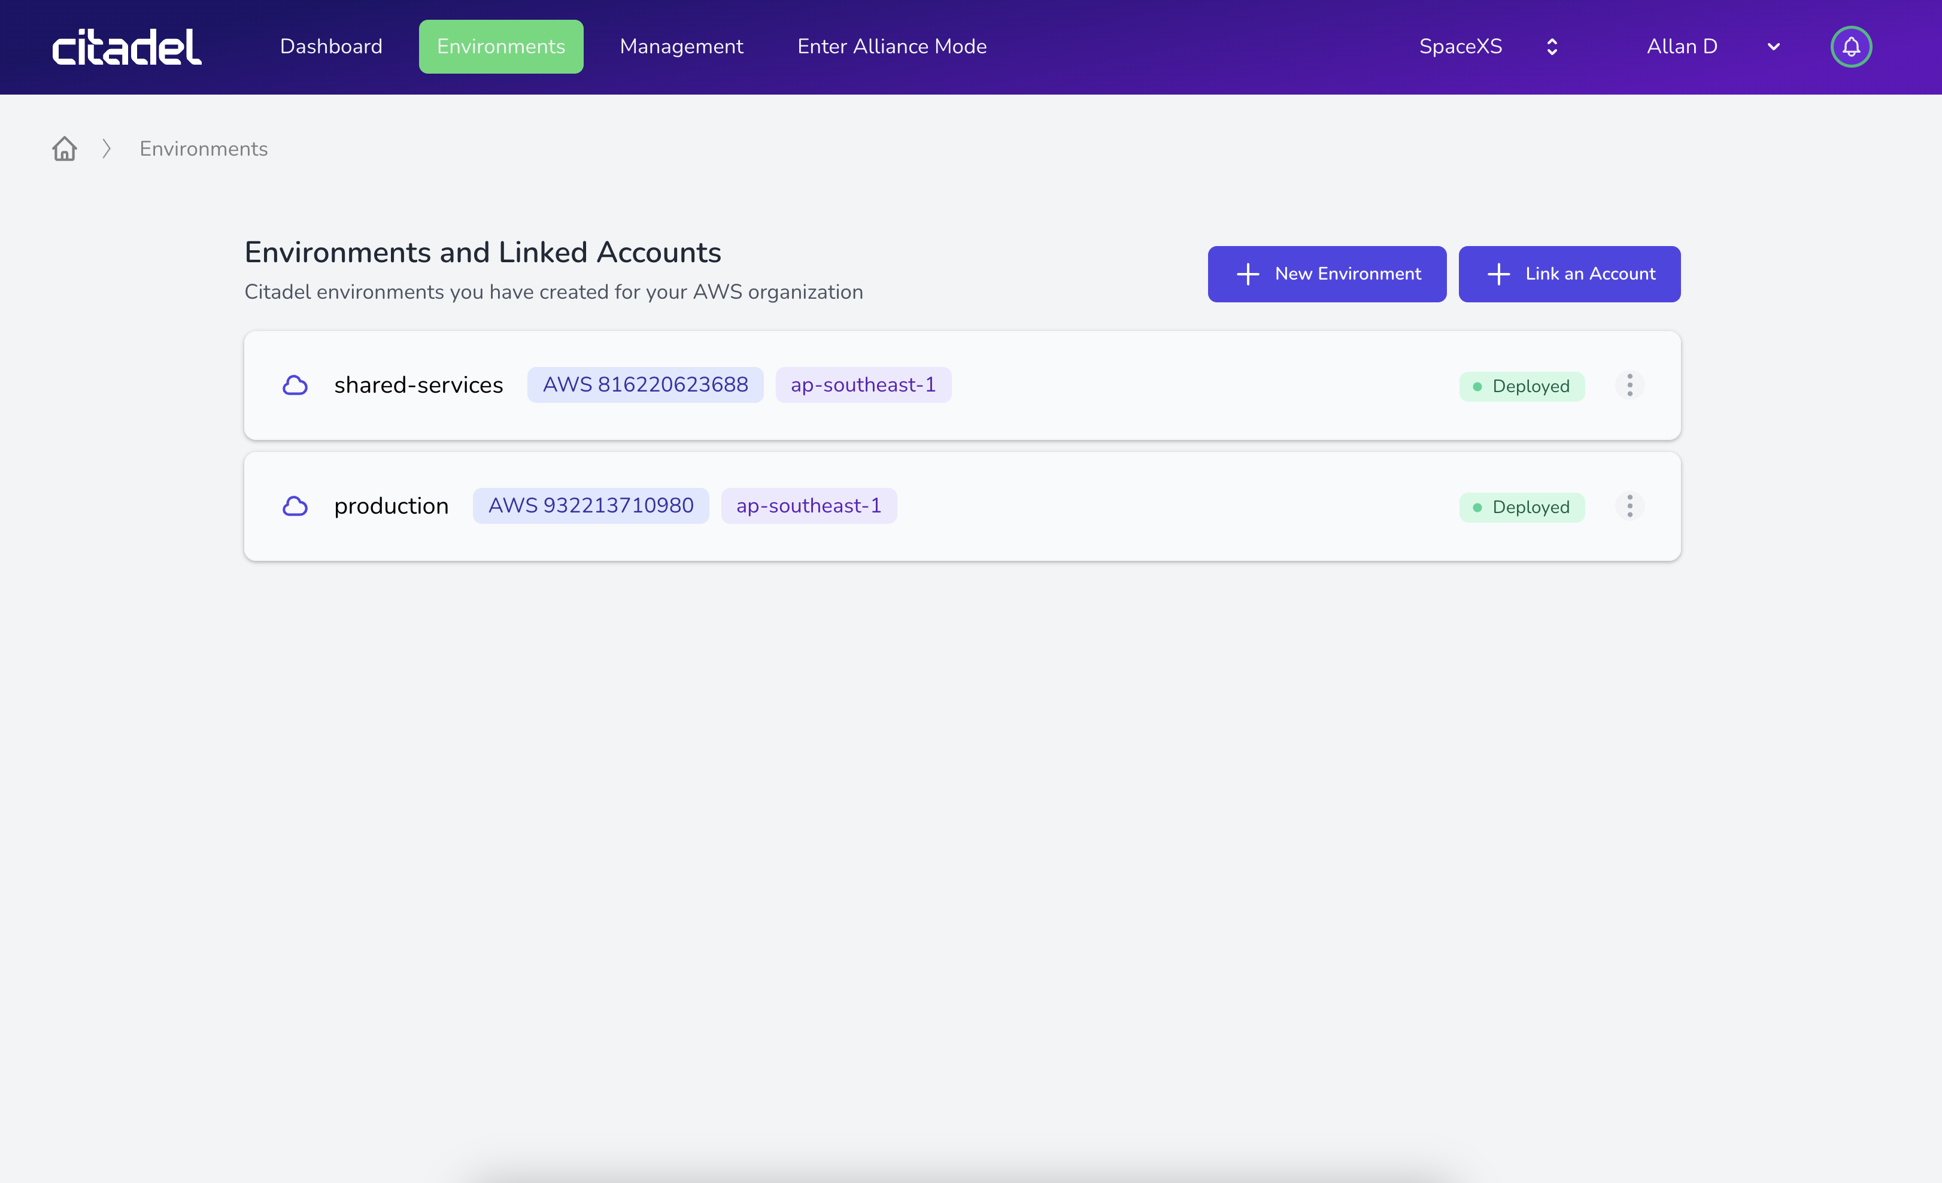Click the production cloud icon

click(295, 506)
